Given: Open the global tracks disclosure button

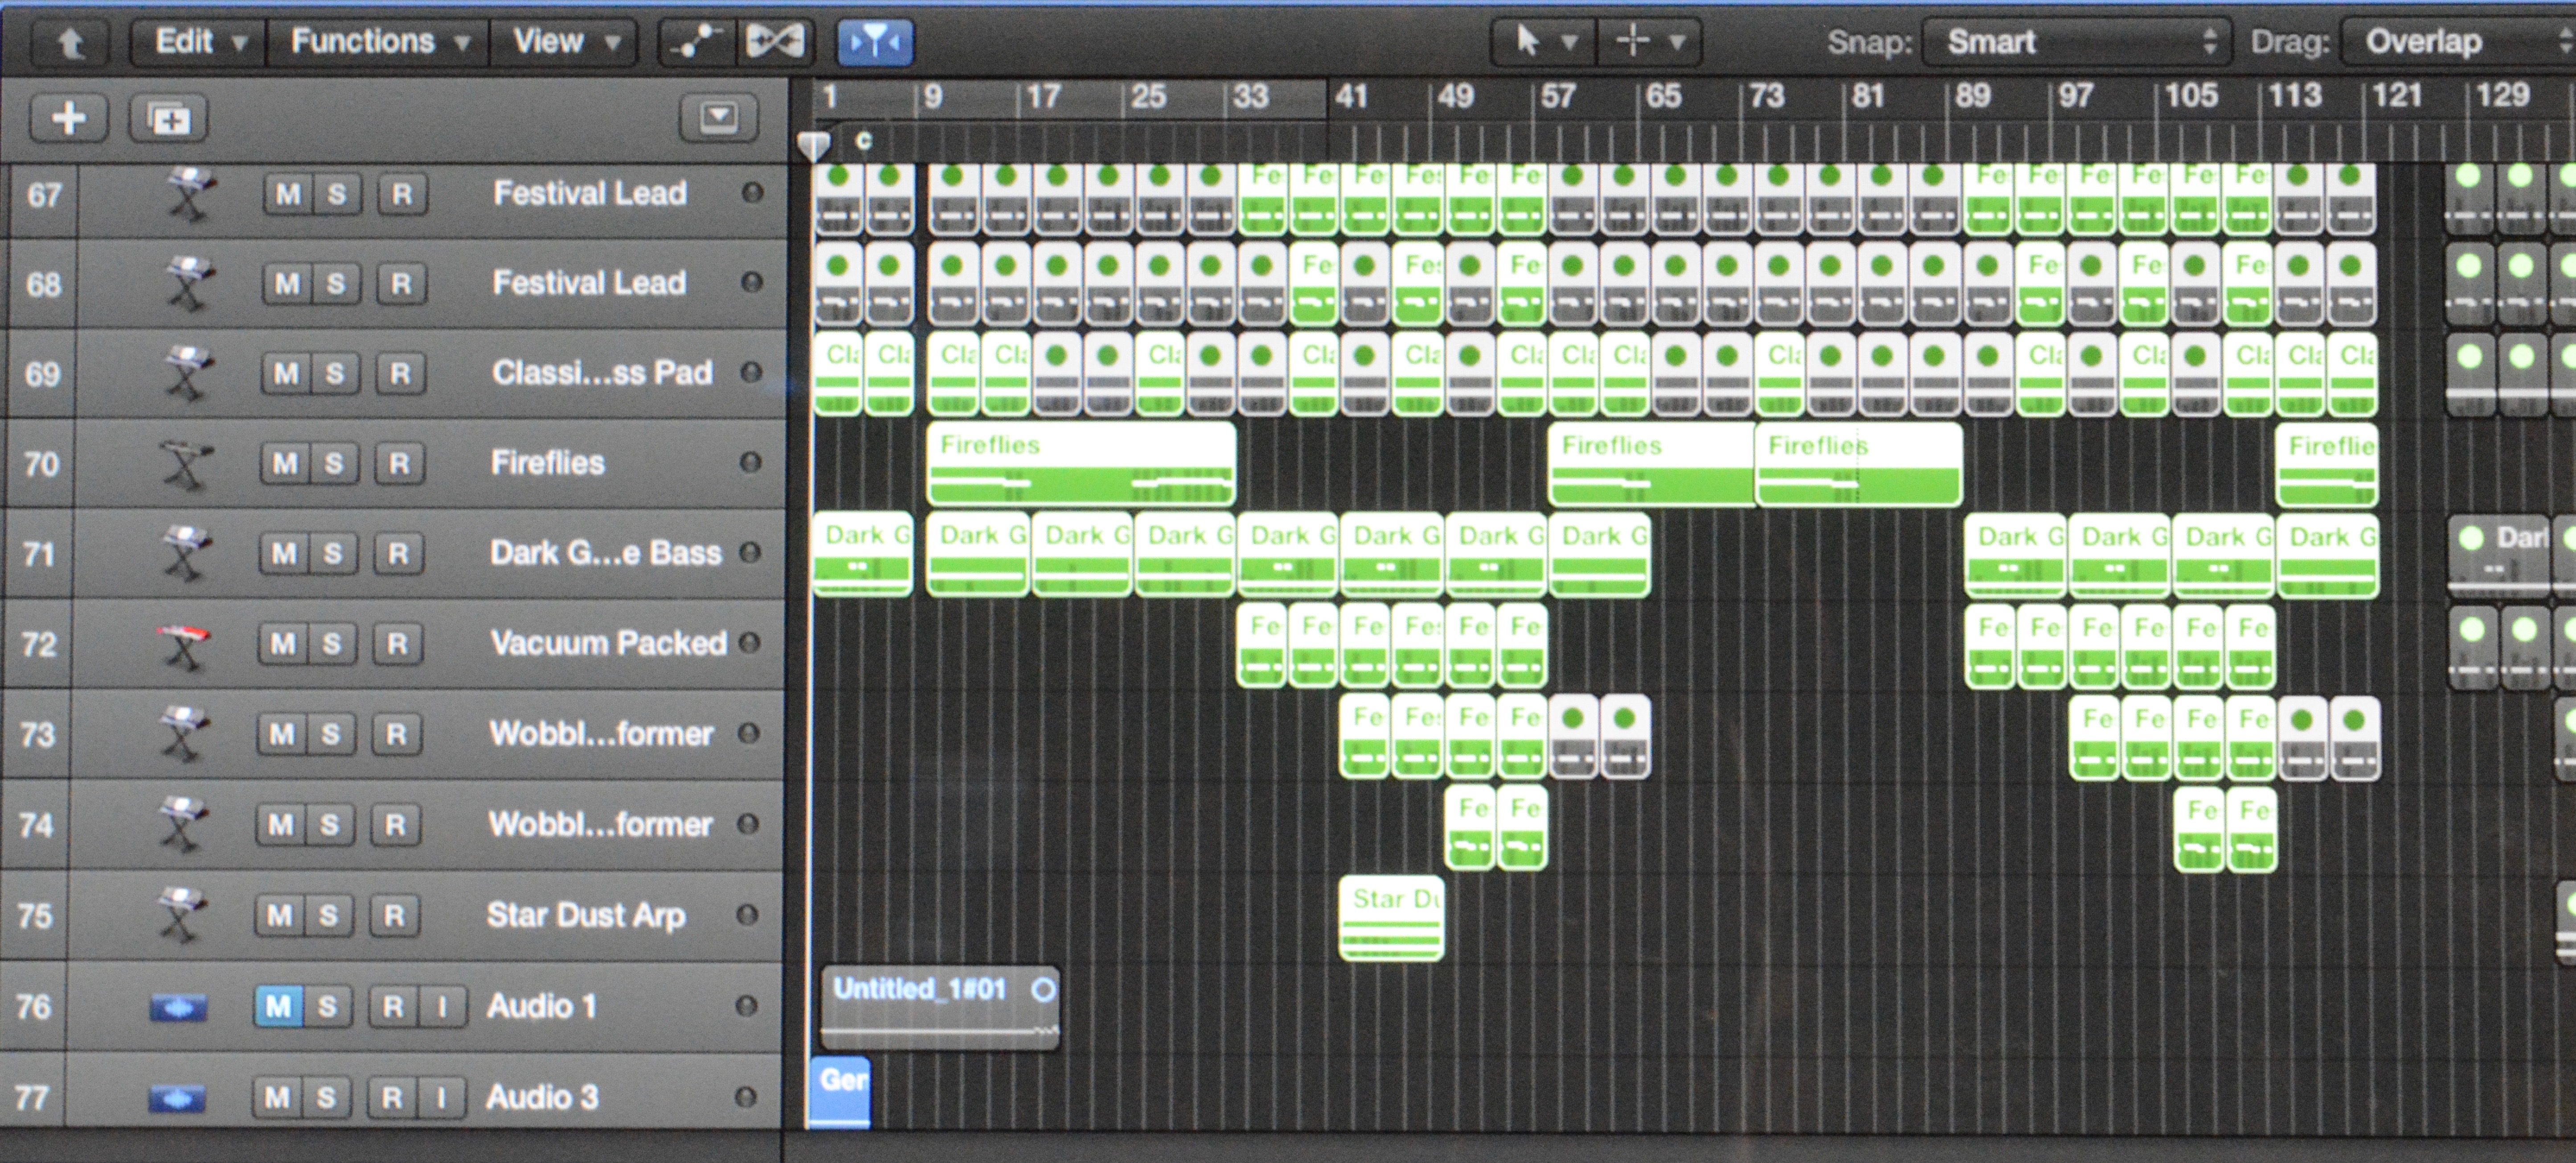Looking at the screenshot, I should tap(719, 118).
